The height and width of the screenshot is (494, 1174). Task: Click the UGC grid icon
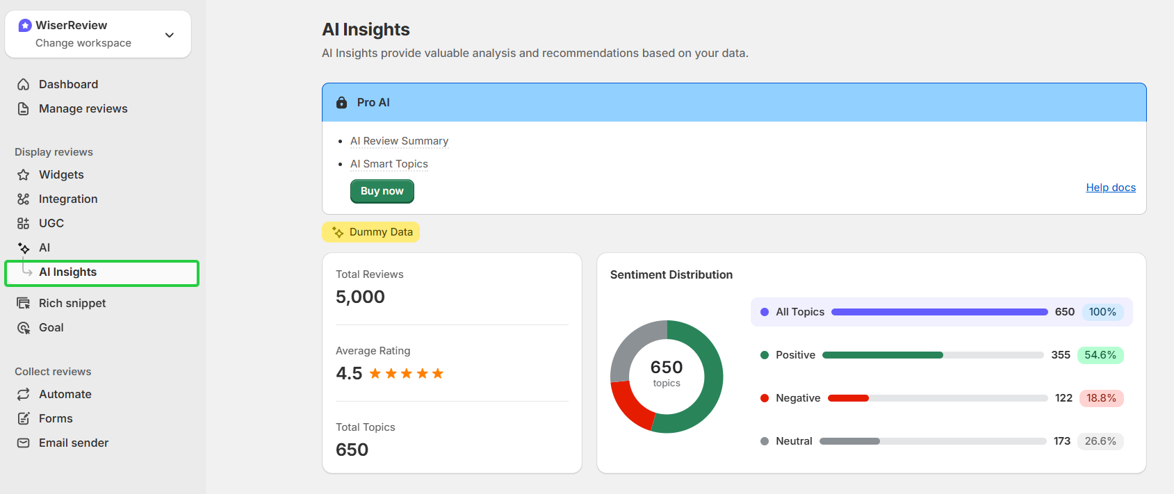point(24,223)
